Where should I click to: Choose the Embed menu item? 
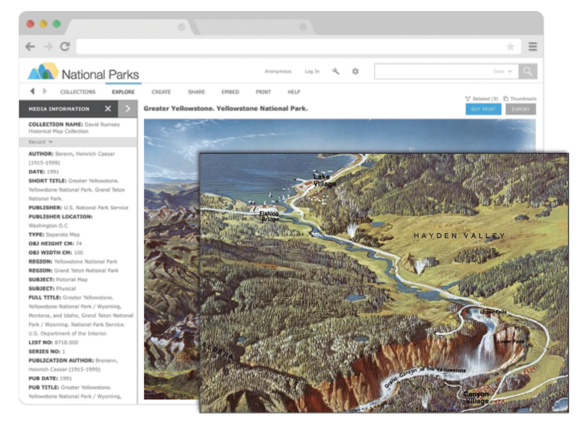(230, 92)
